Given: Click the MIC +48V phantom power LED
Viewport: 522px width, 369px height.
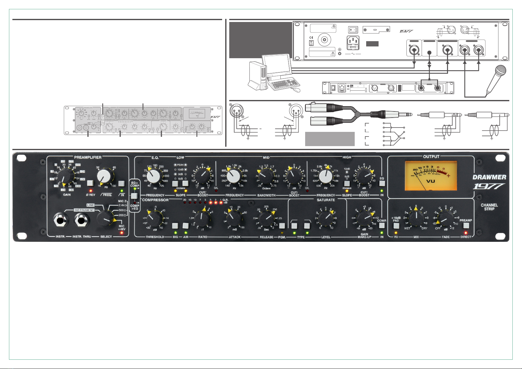Looking at the screenshot, I should (x=122, y=232).
